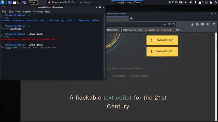218x122 pixels.
Task: Click the Save to Pocket icon
Action: [169, 24]
